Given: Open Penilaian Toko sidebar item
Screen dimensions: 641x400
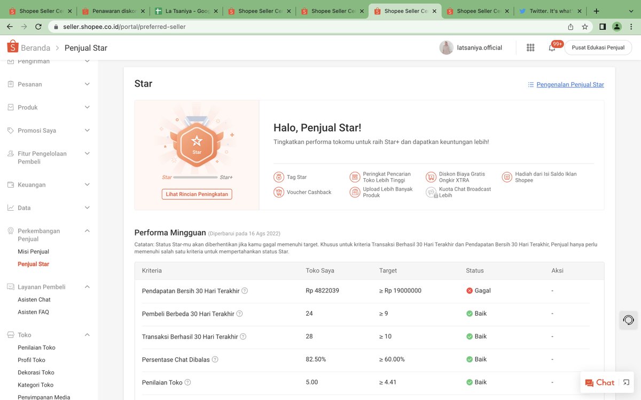Looking at the screenshot, I should coord(36,348).
